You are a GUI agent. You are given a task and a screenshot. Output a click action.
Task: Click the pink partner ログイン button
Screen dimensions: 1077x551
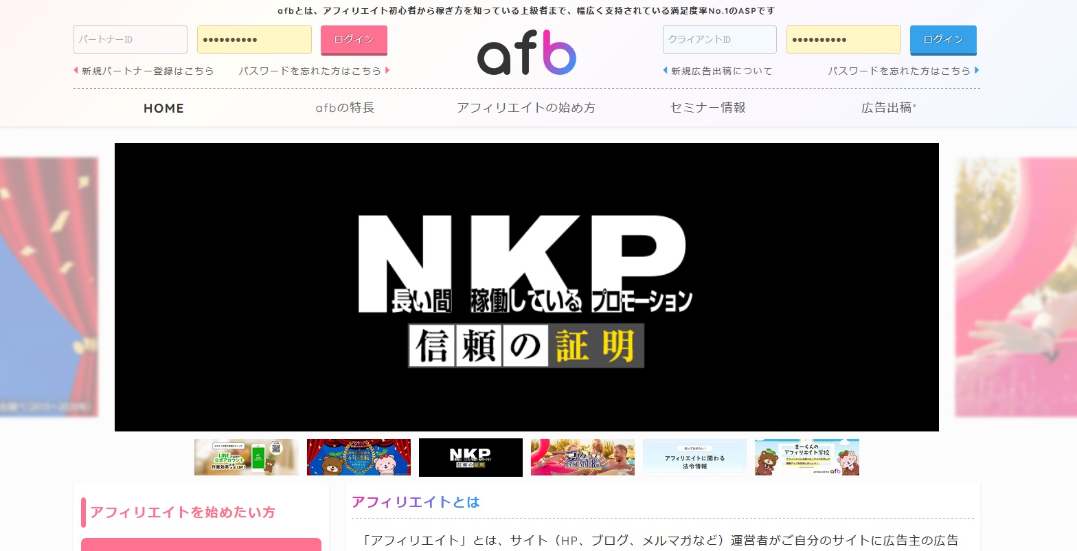coord(354,40)
